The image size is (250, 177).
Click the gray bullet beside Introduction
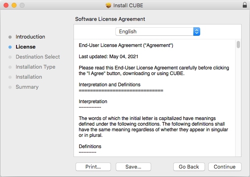pyautogui.click(x=10, y=37)
